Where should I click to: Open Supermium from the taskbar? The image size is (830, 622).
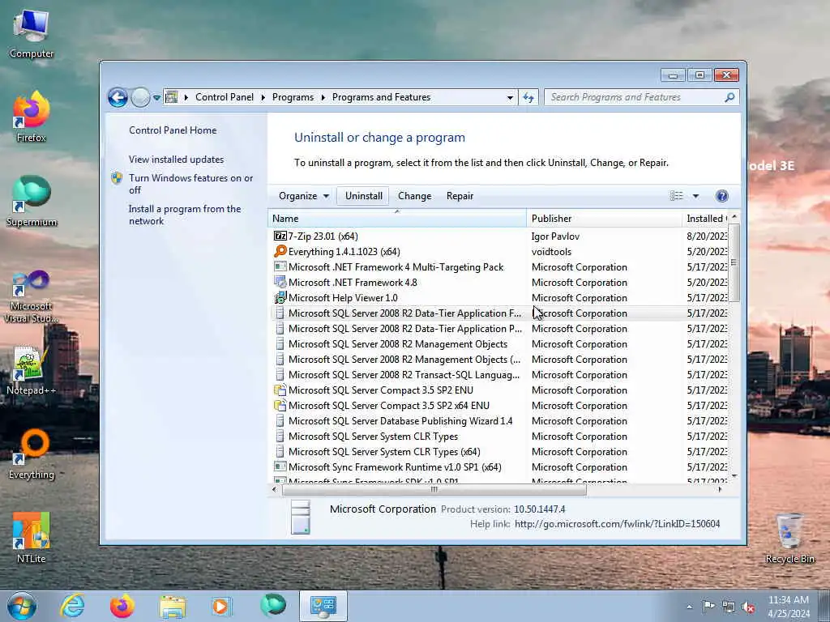click(272, 606)
